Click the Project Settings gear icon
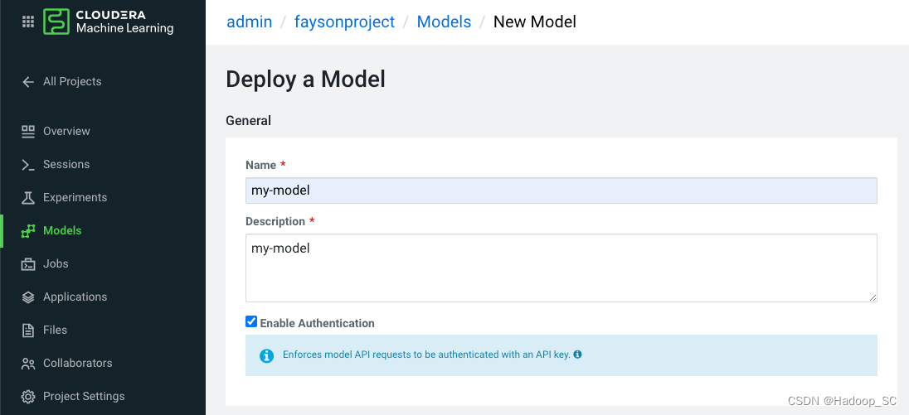This screenshot has width=909, height=415. tap(28, 397)
